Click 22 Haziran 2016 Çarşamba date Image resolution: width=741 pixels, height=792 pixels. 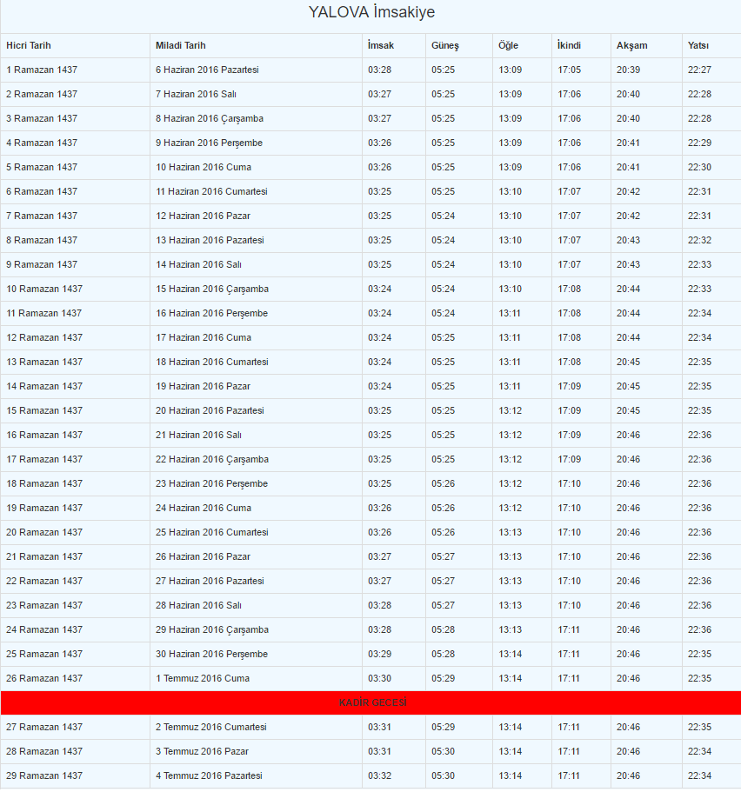pos(212,459)
